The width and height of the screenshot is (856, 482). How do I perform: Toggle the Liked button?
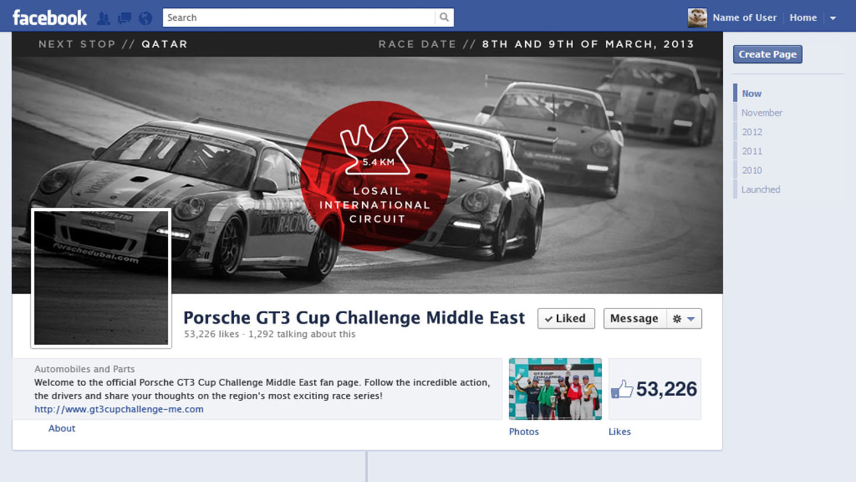[x=566, y=319]
